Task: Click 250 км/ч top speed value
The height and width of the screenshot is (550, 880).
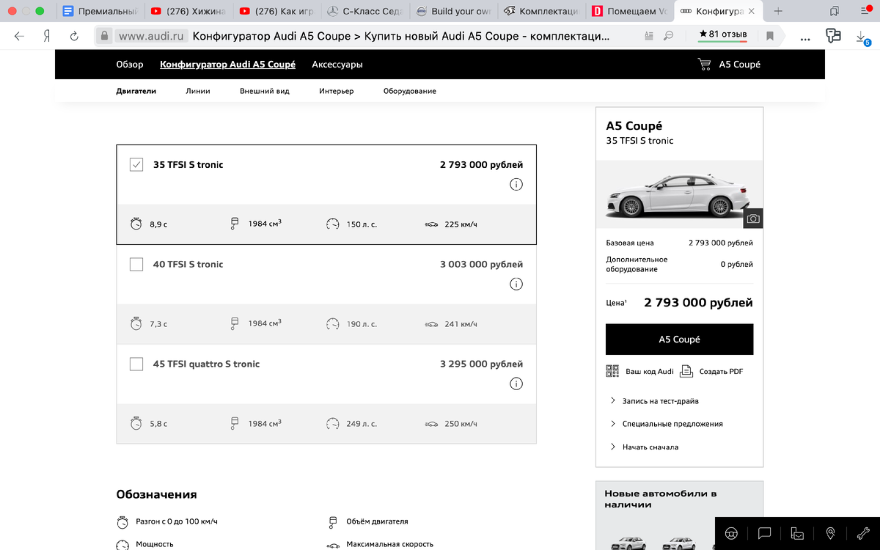Action: click(461, 423)
